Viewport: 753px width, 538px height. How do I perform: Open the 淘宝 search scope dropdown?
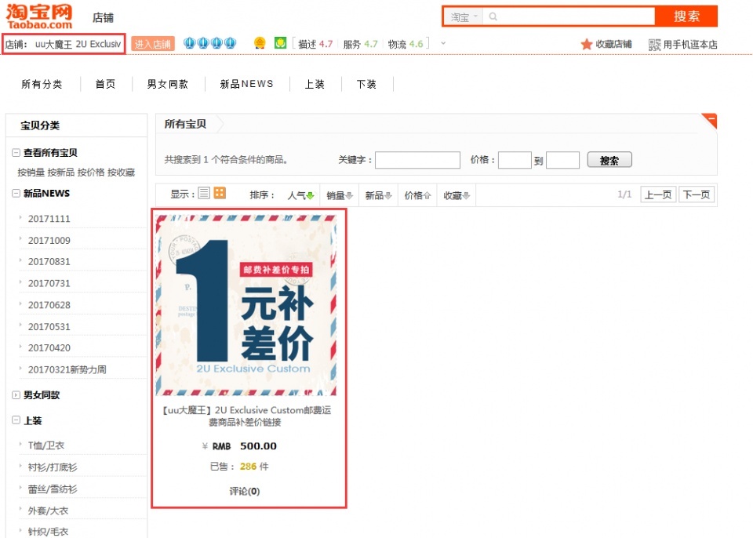(464, 16)
